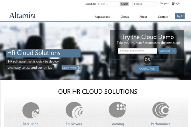Open the Recruiting solution circle icon
191x127 pixels.
(31, 110)
